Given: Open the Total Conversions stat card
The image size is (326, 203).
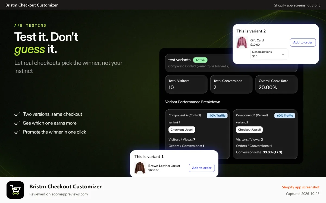Looking at the screenshot, I should pos(231,84).
